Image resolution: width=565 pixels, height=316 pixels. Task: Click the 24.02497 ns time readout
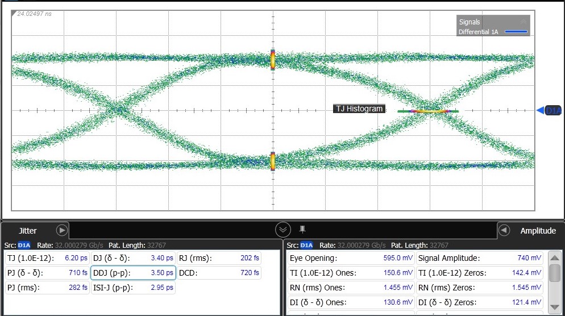[x=34, y=14]
